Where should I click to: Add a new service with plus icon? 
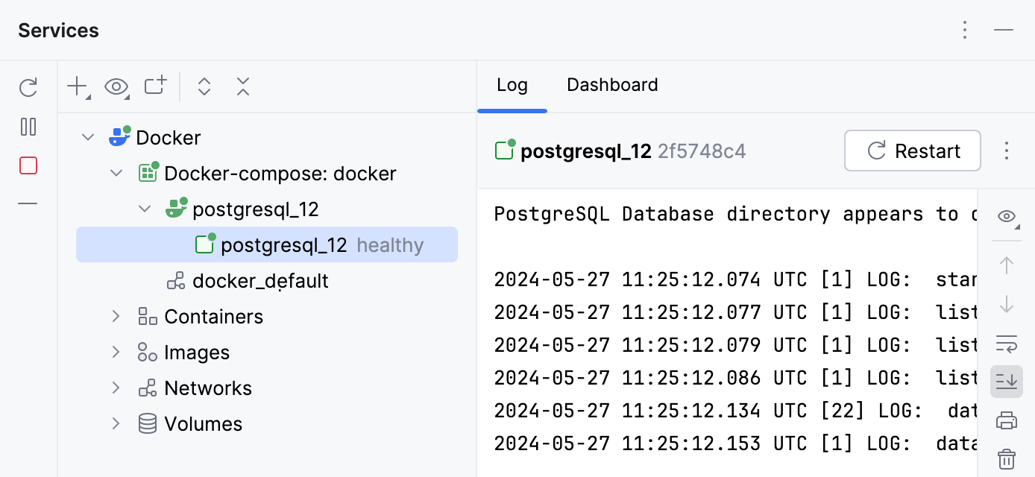[75, 86]
